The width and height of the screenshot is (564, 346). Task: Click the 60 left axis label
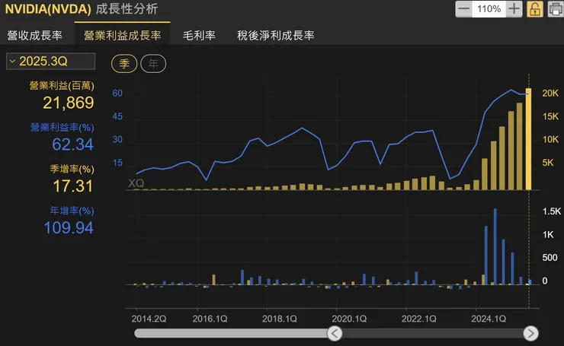click(117, 94)
